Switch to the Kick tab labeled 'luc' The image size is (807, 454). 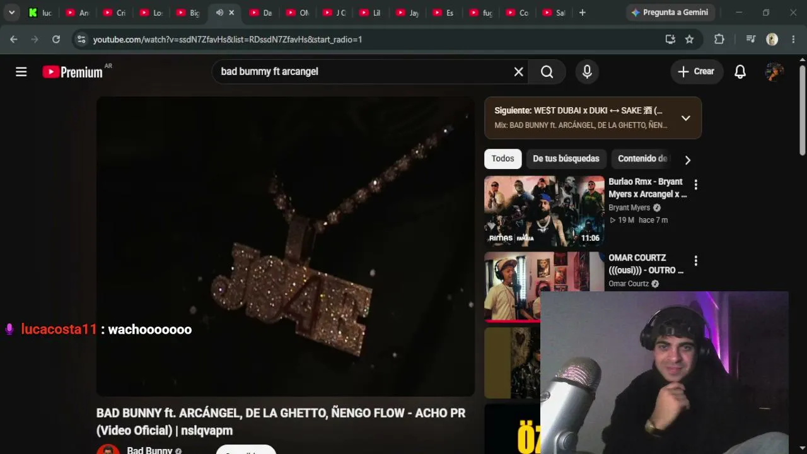(41, 13)
